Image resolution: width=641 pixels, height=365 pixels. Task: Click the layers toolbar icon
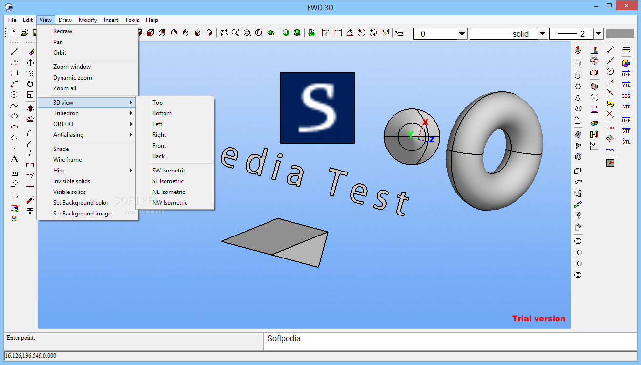coord(399,33)
